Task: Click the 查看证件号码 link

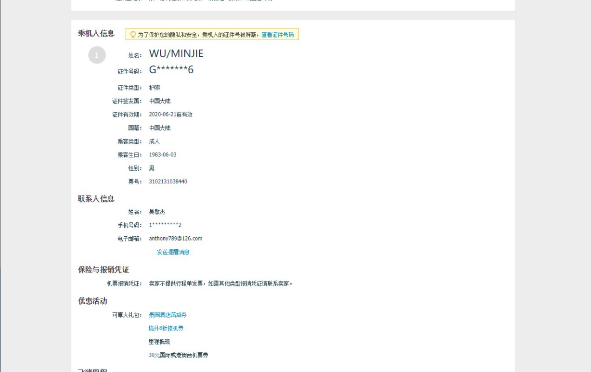Action: (277, 35)
